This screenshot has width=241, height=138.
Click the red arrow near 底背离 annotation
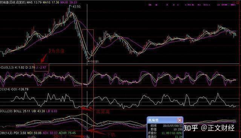(87, 109)
